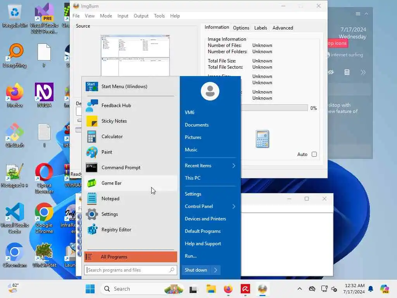Screen dimensions: 397x298
Task: Open ImgBurn Input menu
Action: coord(123,16)
